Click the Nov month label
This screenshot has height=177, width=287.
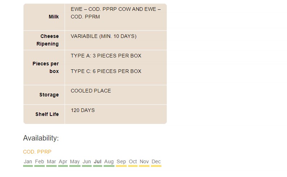[144, 161]
